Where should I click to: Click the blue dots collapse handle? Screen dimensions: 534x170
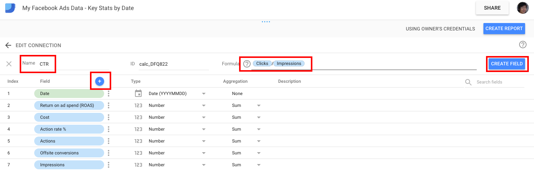[266, 22]
